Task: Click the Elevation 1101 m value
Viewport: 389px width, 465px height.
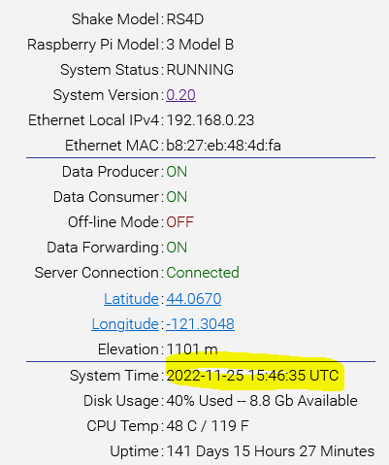Action: (192, 349)
